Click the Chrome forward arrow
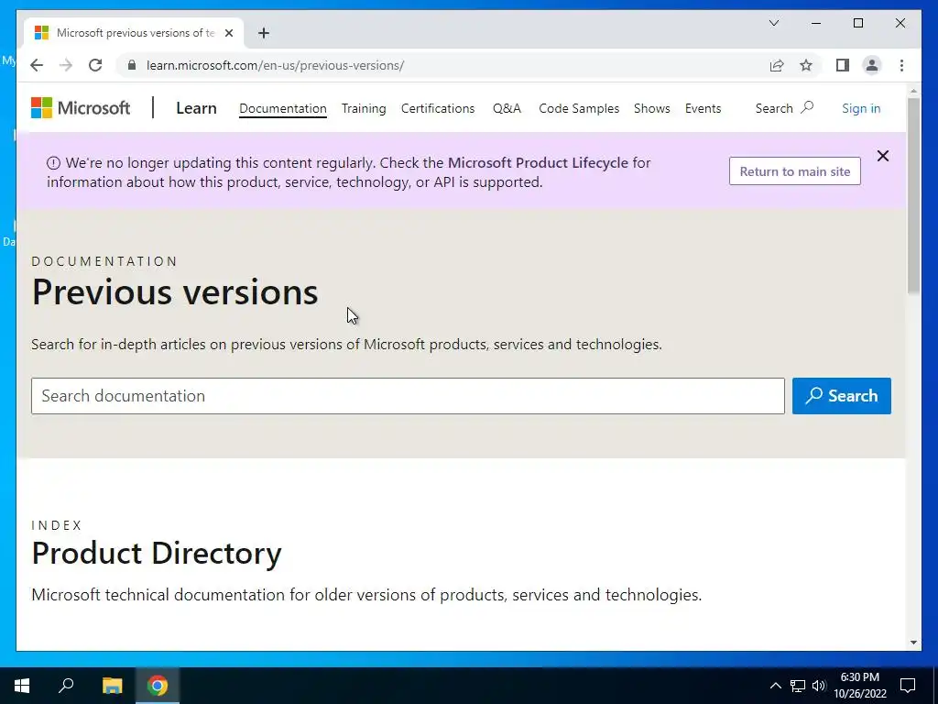938x704 pixels. click(66, 65)
